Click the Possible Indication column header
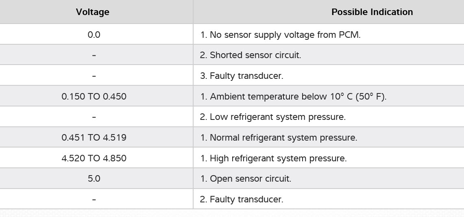464x217 pixels. [372, 12]
